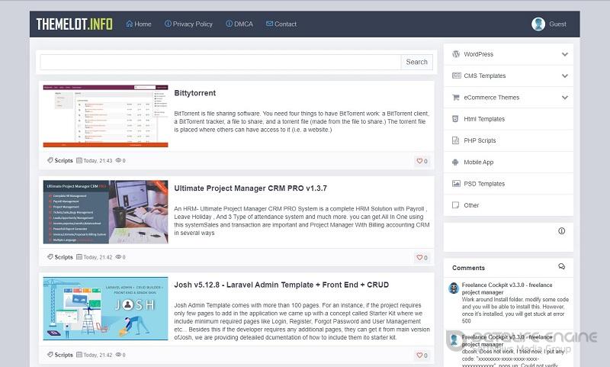The height and width of the screenshot is (367, 610).
Task: Like the Ultimate Project Manager CRM post
Action: pyautogui.click(x=419, y=257)
